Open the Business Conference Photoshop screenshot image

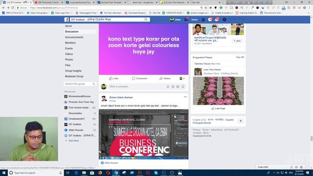pyautogui.click(x=143, y=134)
